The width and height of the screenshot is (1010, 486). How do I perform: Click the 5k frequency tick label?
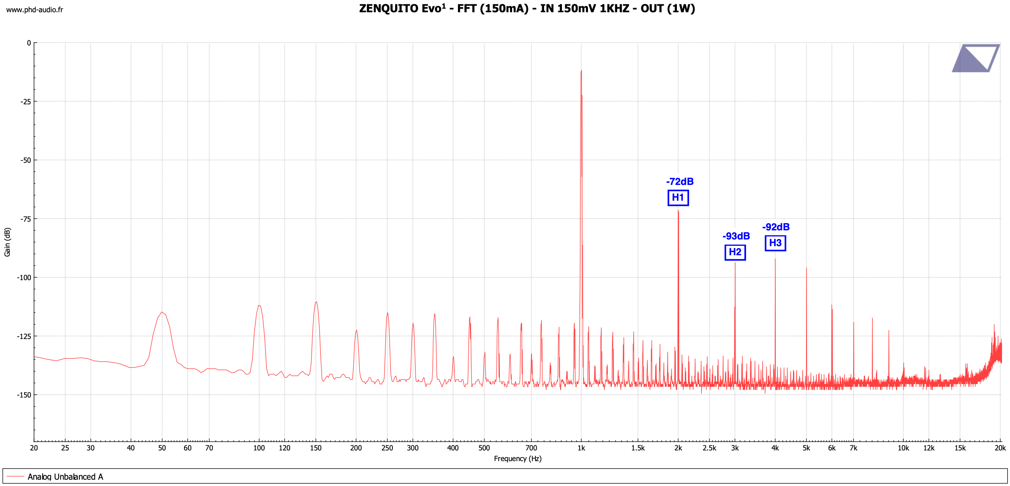coord(806,448)
